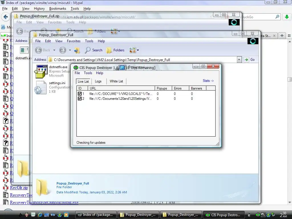Click the Stats -> link
This screenshot has width=292, height=219.
coord(208,81)
